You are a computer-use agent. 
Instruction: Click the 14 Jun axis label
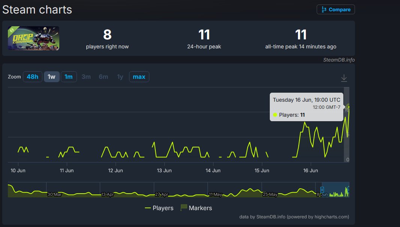pyautogui.click(x=213, y=170)
